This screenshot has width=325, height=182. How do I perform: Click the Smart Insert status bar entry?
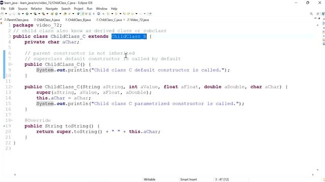(188, 179)
